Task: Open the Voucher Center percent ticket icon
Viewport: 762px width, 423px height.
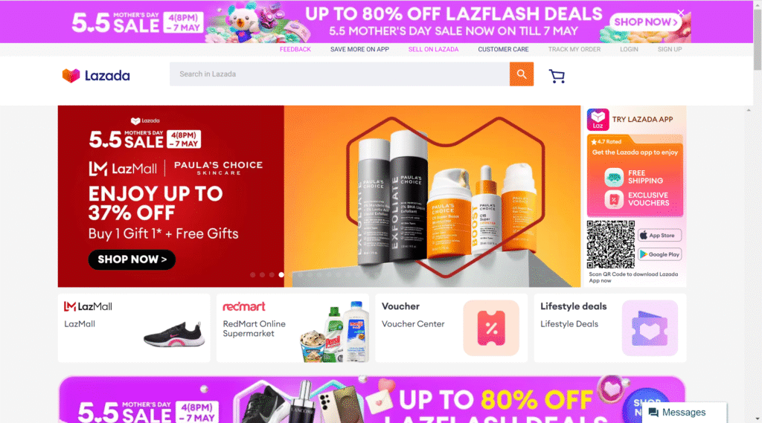Action: tap(491, 328)
